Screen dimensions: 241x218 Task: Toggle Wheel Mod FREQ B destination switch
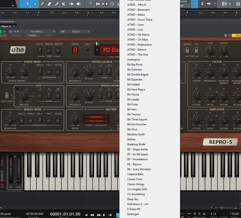pos(31,120)
